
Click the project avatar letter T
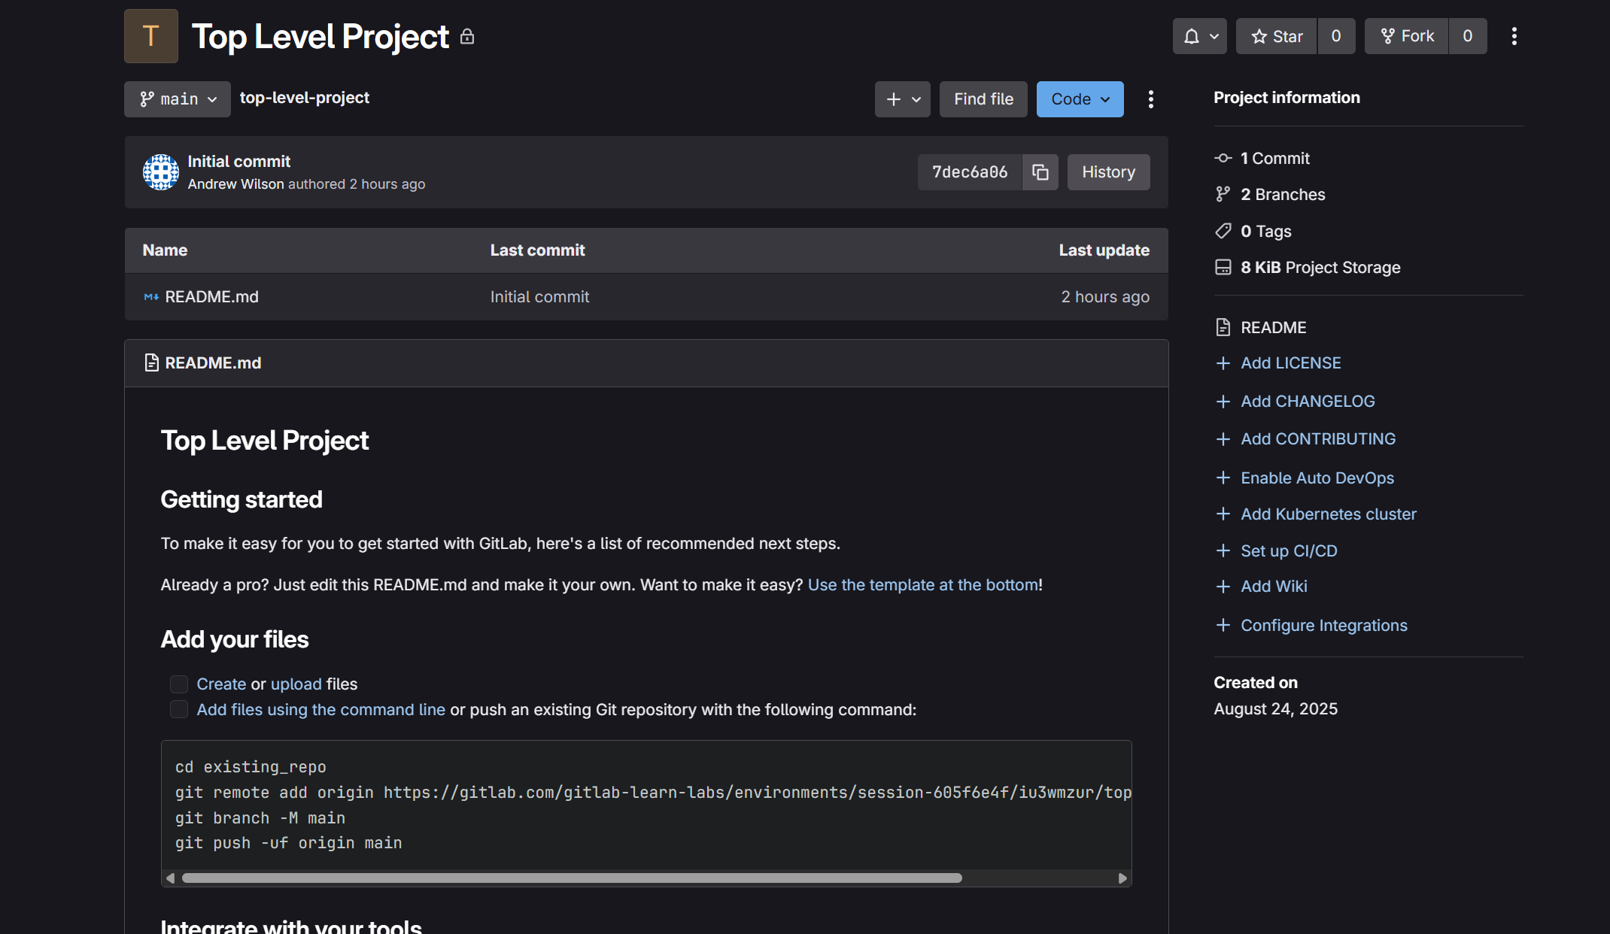coord(150,36)
